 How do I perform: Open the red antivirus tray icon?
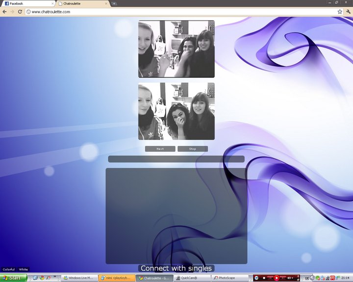[332, 278]
